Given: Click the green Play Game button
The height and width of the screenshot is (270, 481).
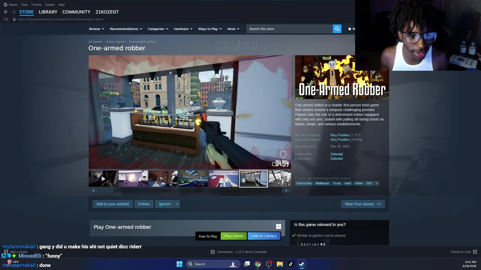Looking at the screenshot, I should pos(234,236).
